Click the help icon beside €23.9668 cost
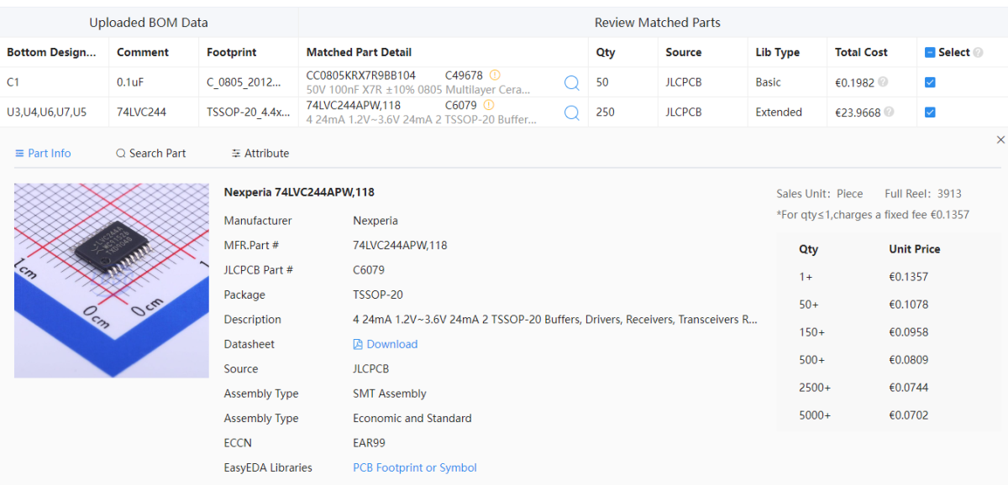The width and height of the screenshot is (1008, 485). pos(889,112)
